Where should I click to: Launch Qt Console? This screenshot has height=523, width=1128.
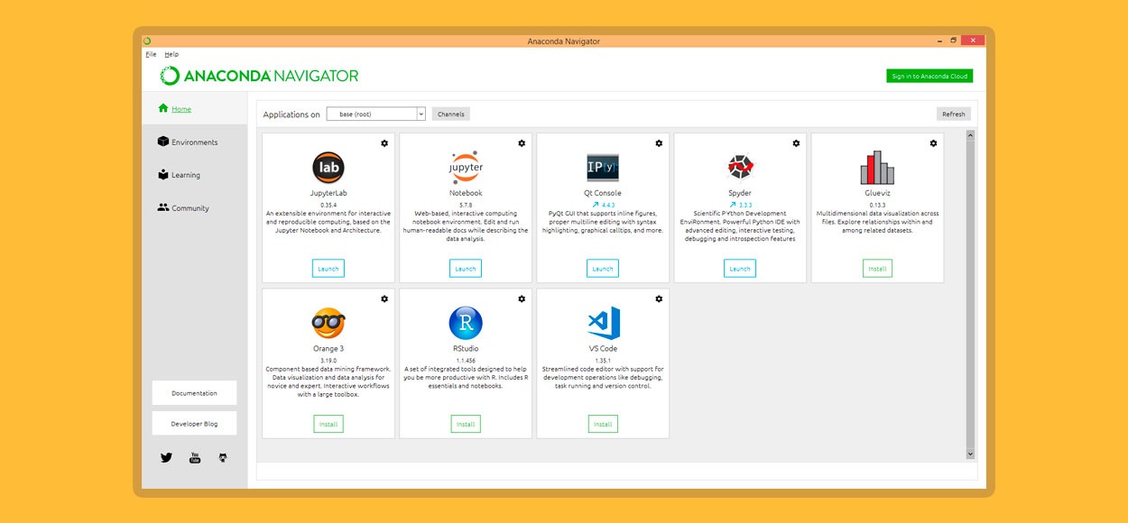point(603,269)
